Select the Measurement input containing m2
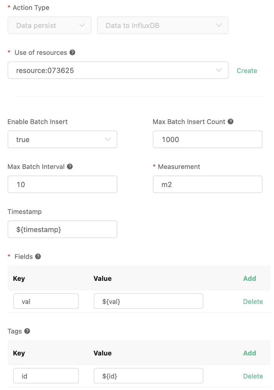 click(x=207, y=185)
